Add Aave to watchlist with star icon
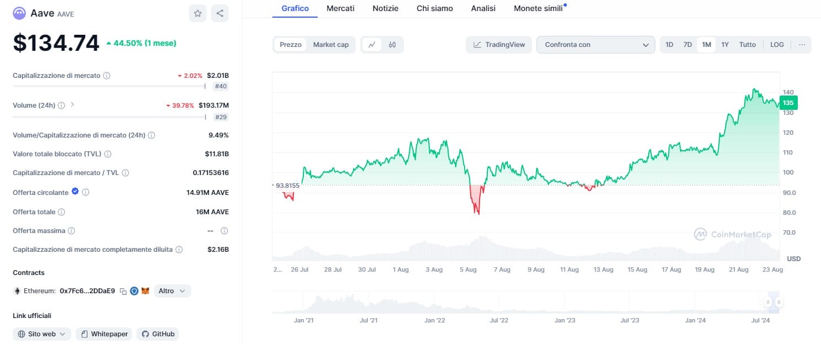The width and height of the screenshot is (821, 344). click(198, 13)
